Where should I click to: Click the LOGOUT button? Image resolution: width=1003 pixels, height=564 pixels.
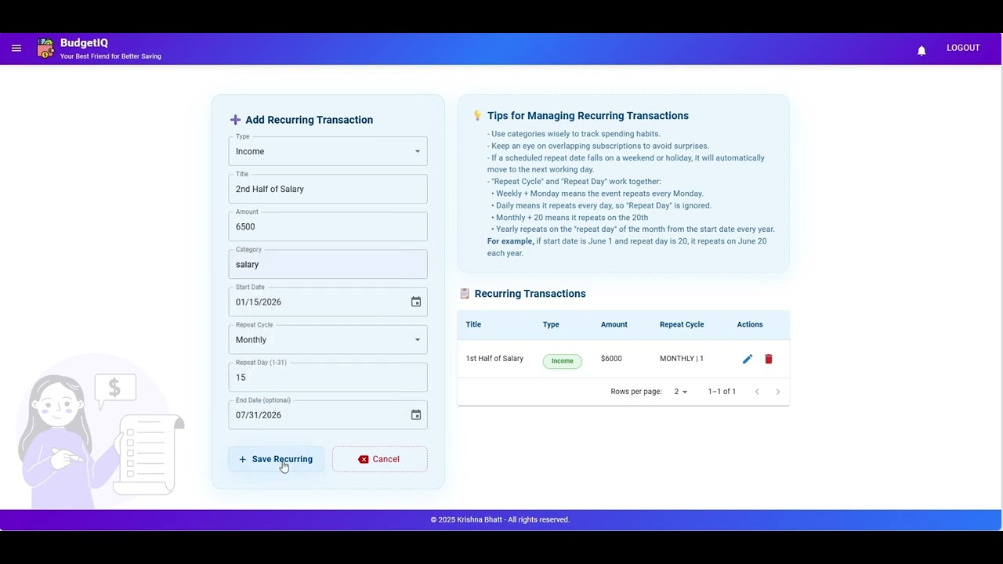click(963, 49)
